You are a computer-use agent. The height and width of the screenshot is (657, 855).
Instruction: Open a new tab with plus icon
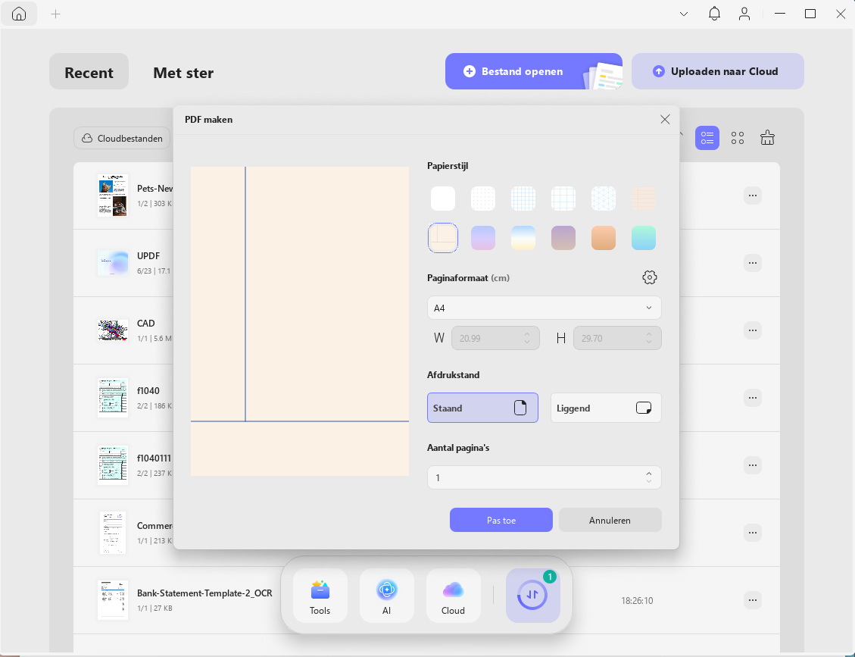point(55,14)
